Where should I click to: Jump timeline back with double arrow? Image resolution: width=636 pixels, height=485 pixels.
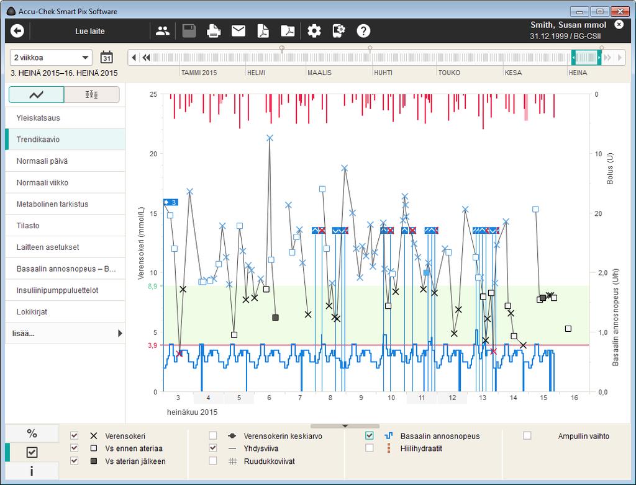(146, 58)
